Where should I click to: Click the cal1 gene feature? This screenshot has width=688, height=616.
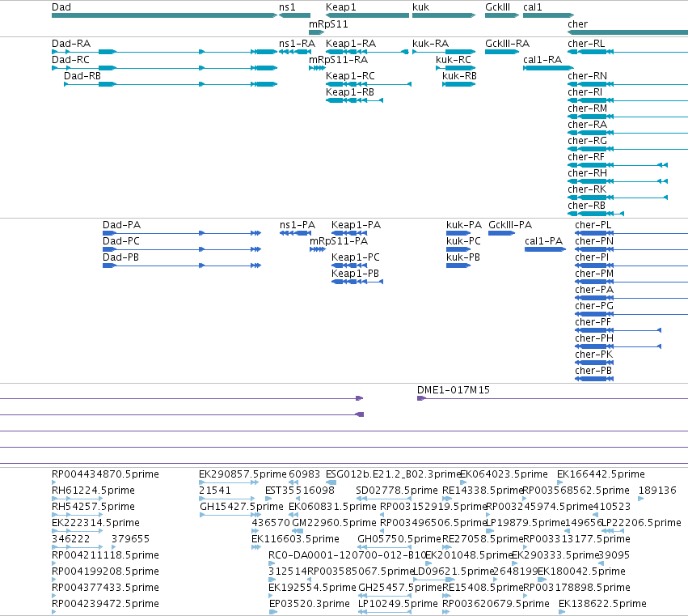coord(548,15)
